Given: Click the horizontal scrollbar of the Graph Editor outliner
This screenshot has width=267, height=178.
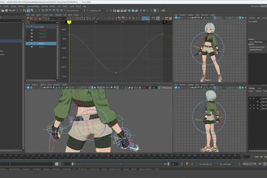Looking at the screenshot, I should tap(41, 80).
